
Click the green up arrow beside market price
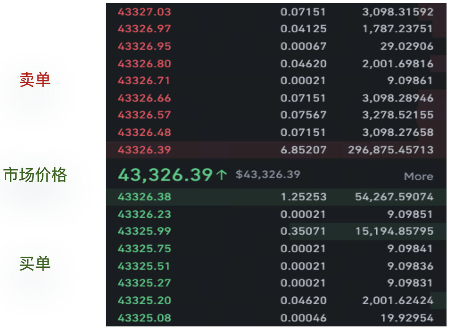221,175
